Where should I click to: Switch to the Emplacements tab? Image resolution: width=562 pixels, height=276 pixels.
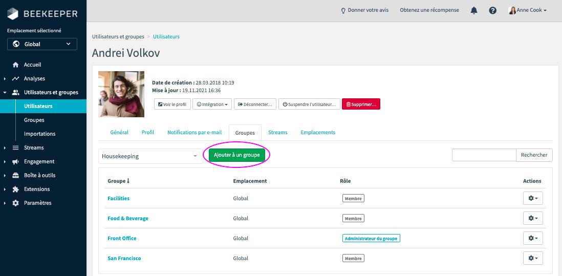tap(318, 133)
